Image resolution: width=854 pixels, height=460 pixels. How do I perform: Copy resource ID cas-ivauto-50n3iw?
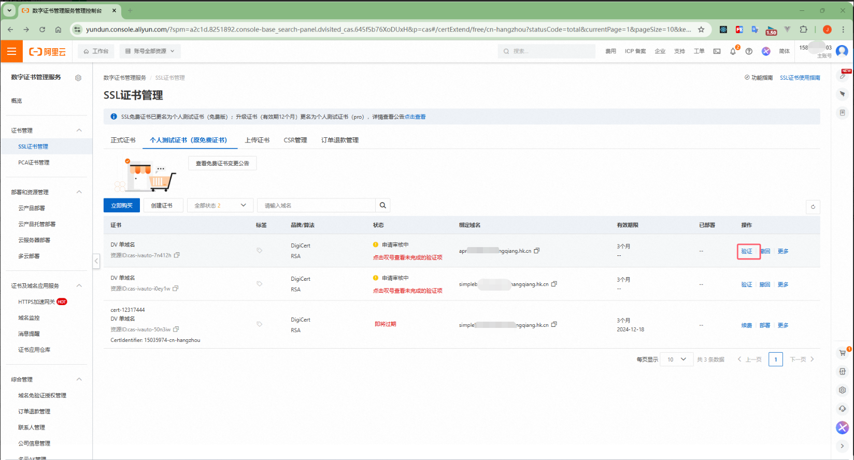coord(176,329)
